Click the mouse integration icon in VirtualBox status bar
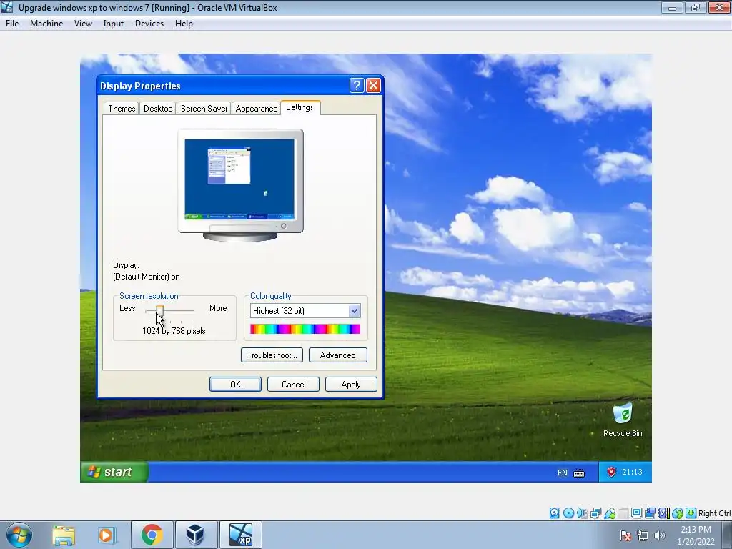732x549 pixels. pyautogui.click(x=678, y=513)
